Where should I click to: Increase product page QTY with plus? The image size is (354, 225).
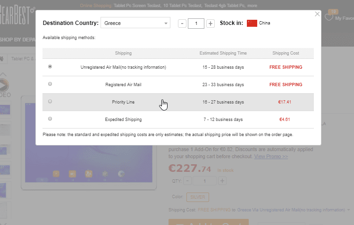222,181
